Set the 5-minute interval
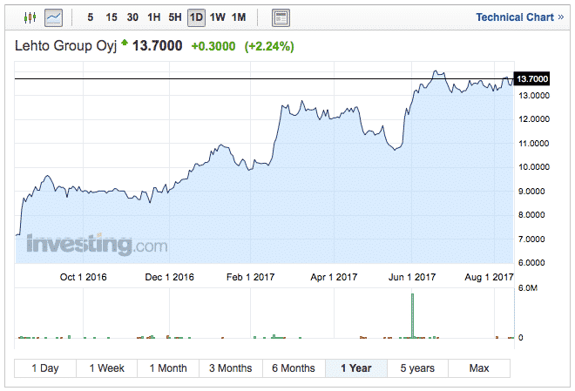Image resolution: width=575 pixels, height=391 pixels. (x=91, y=17)
